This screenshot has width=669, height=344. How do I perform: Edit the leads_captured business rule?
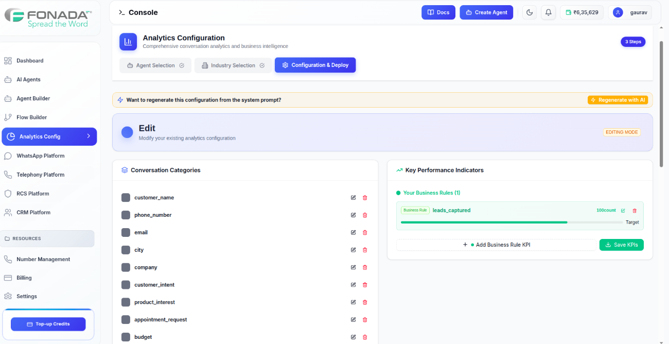[623, 211]
